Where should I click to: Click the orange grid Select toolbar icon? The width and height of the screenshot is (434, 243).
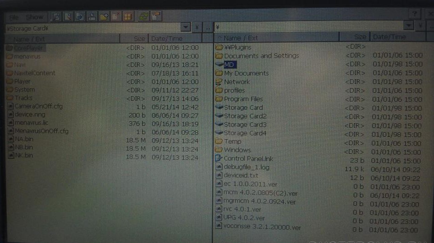tap(127, 17)
